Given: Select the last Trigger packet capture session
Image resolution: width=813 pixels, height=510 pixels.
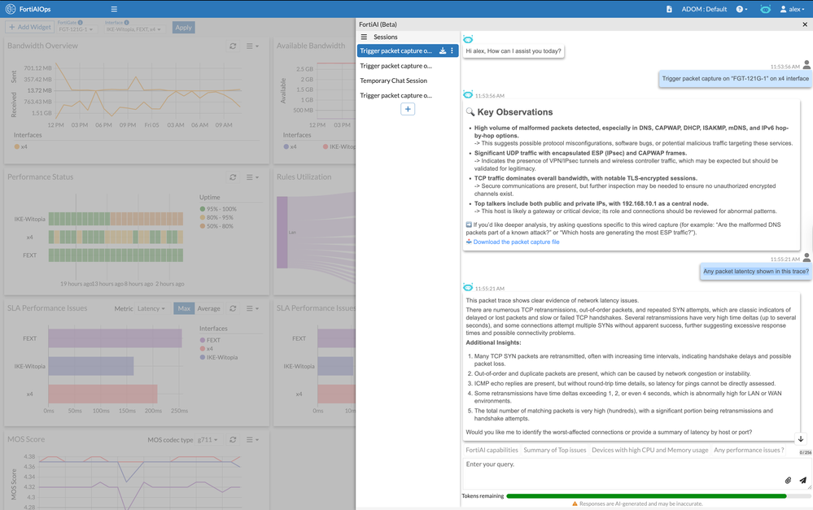Looking at the screenshot, I should coord(396,95).
